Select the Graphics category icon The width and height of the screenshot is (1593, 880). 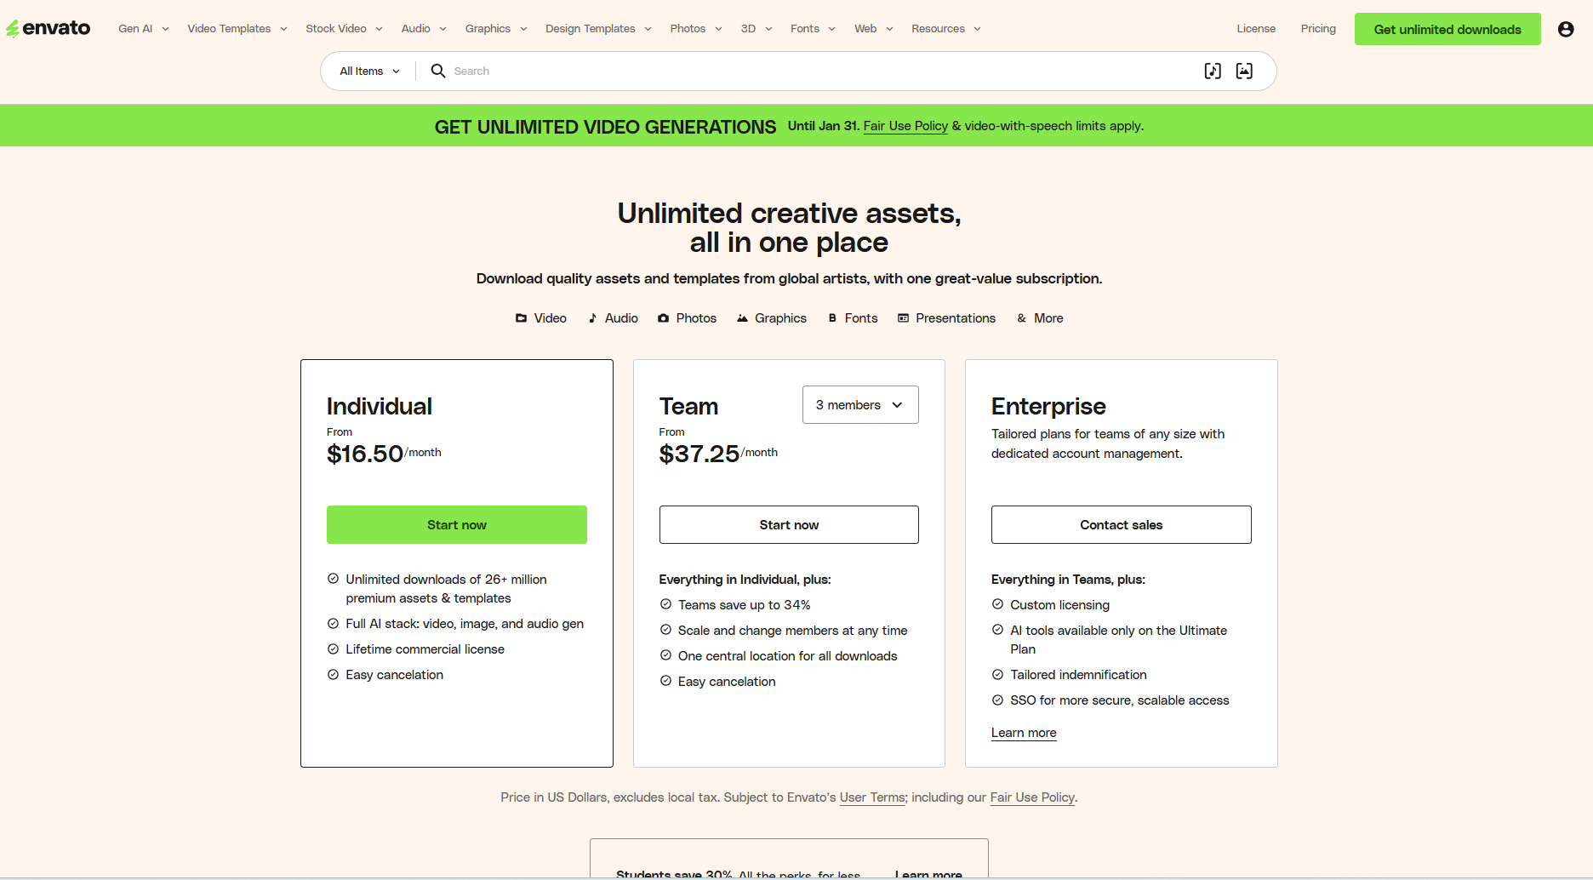coord(741,317)
